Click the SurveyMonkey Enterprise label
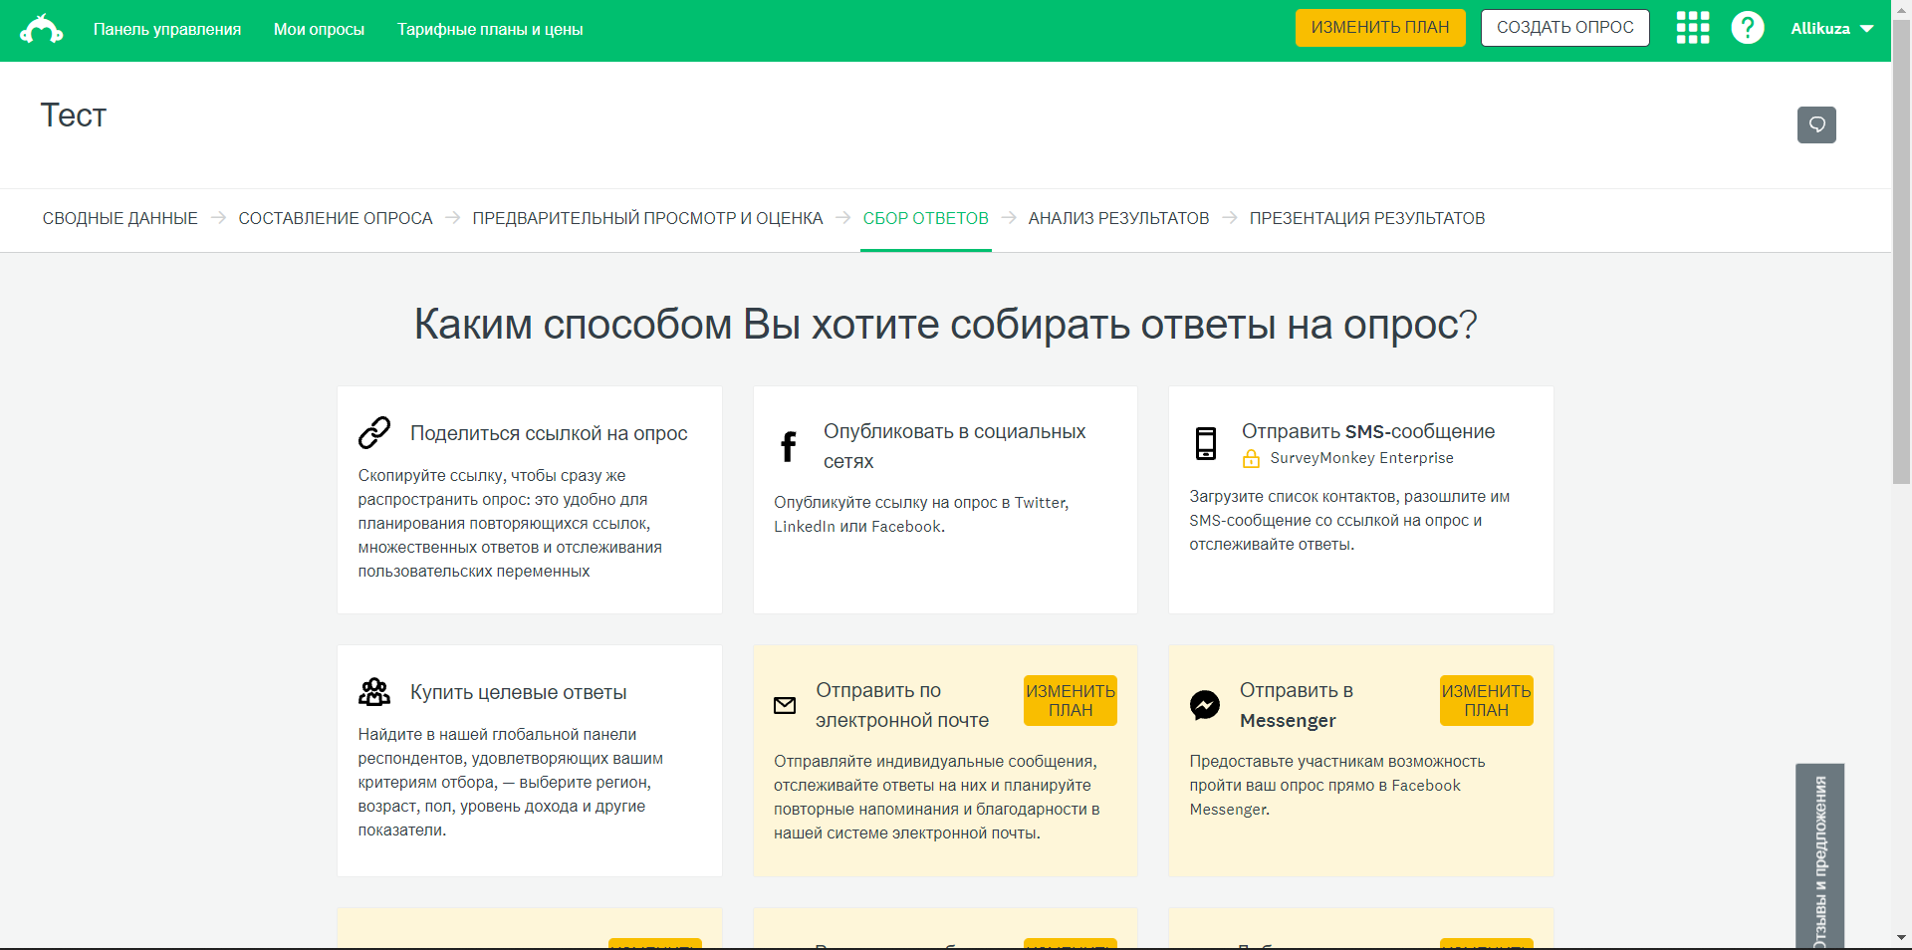Screen dimensions: 1912x950 click(x=1361, y=458)
